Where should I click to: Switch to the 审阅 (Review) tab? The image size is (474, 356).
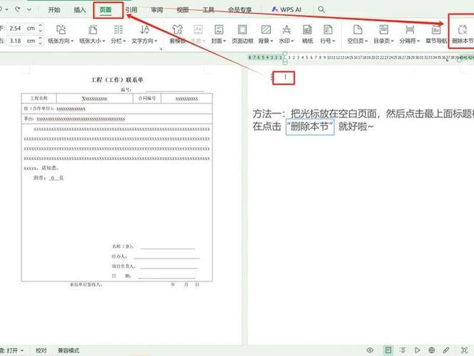pyautogui.click(x=157, y=9)
